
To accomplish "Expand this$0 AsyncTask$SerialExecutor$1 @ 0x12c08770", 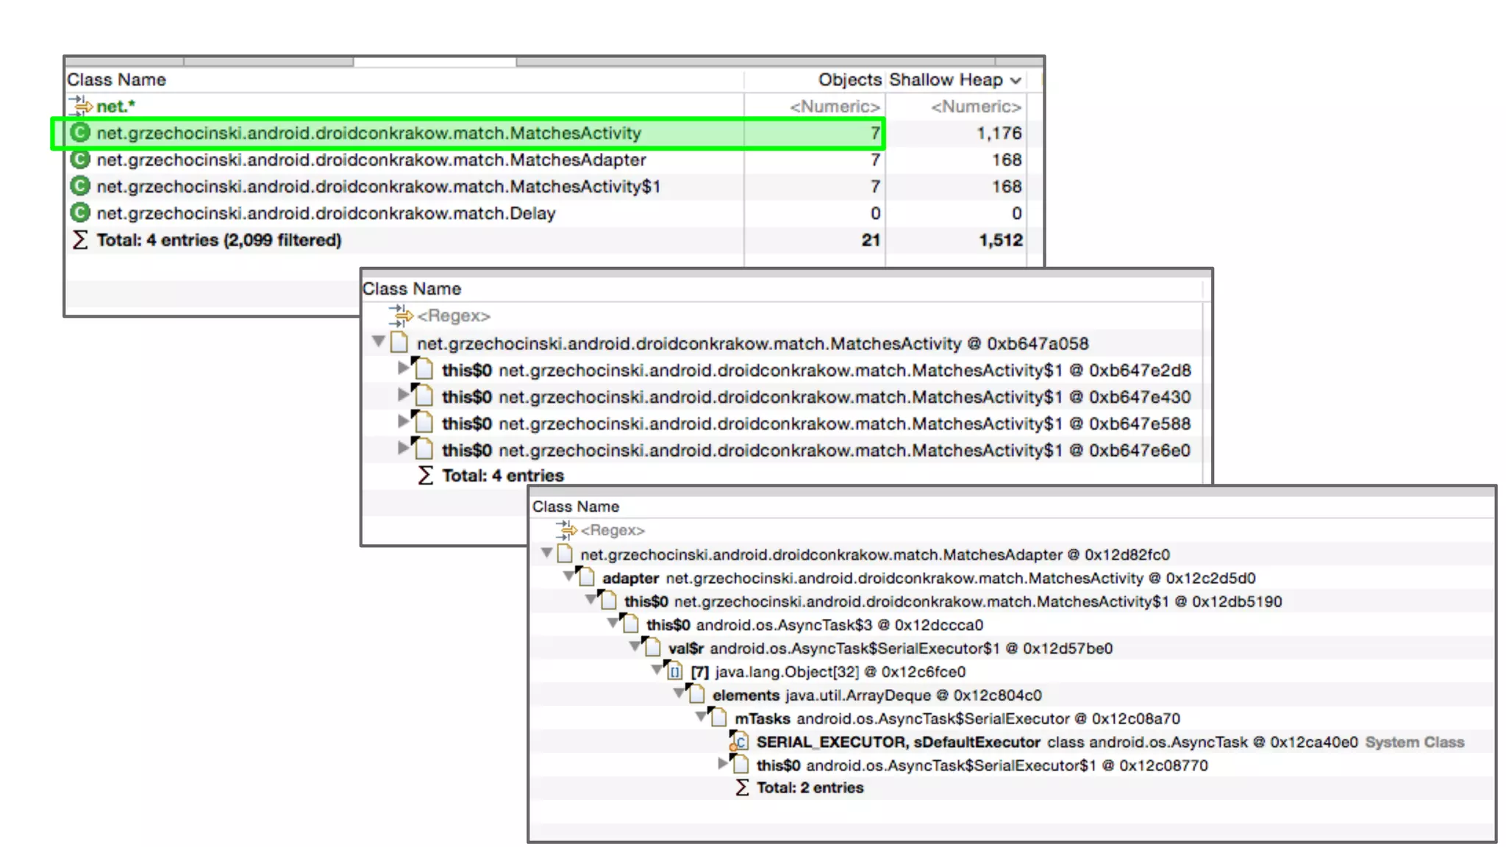I will pos(723,764).
